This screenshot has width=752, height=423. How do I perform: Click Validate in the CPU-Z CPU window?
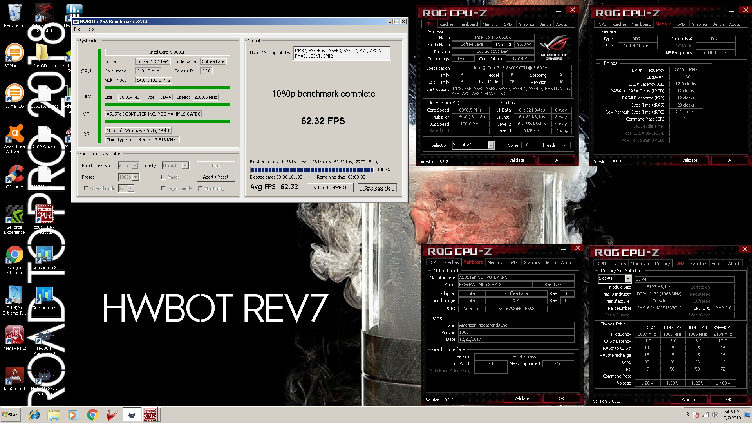[x=517, y=160]
